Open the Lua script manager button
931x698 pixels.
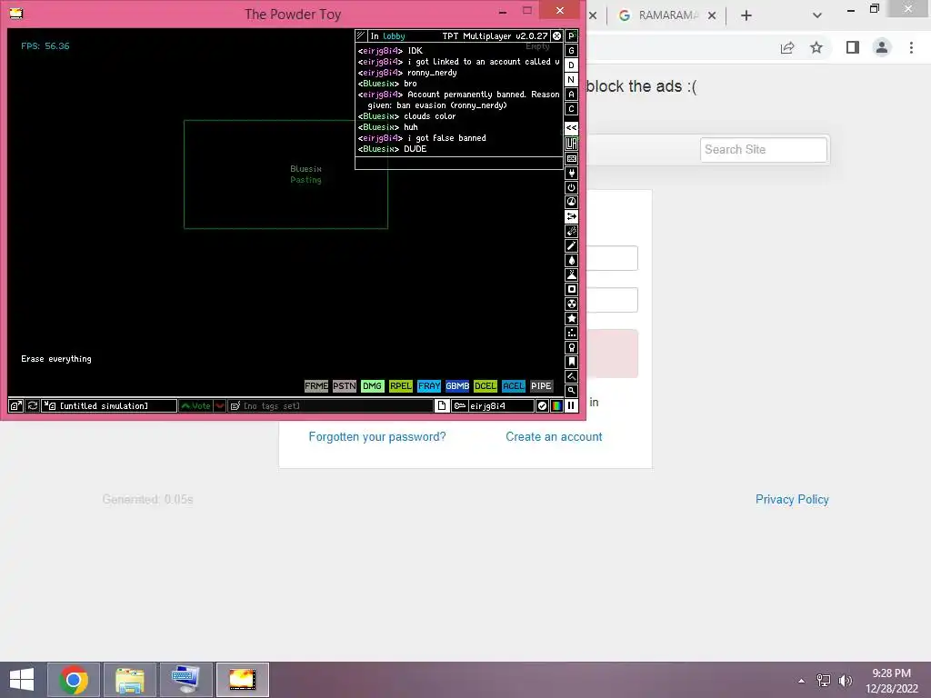(571, 144)
